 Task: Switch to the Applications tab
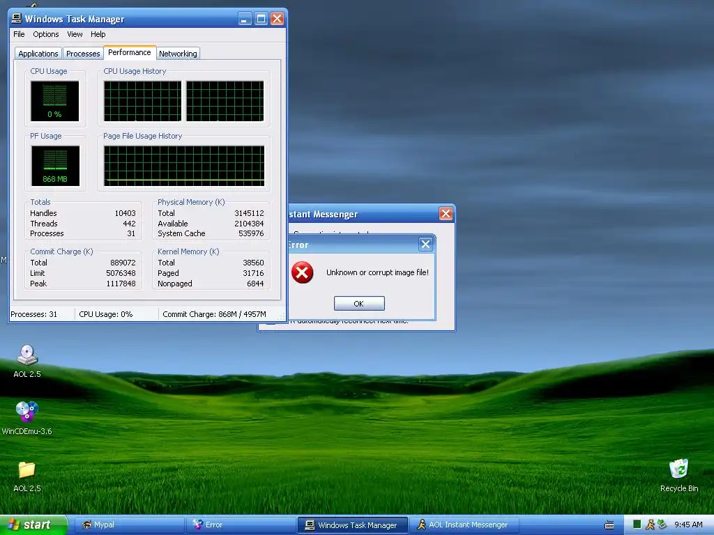(38, 54)
